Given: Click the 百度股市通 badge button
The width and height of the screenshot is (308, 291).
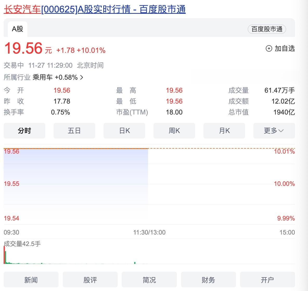Looking at the screenshot, I should tap(267, 29).
